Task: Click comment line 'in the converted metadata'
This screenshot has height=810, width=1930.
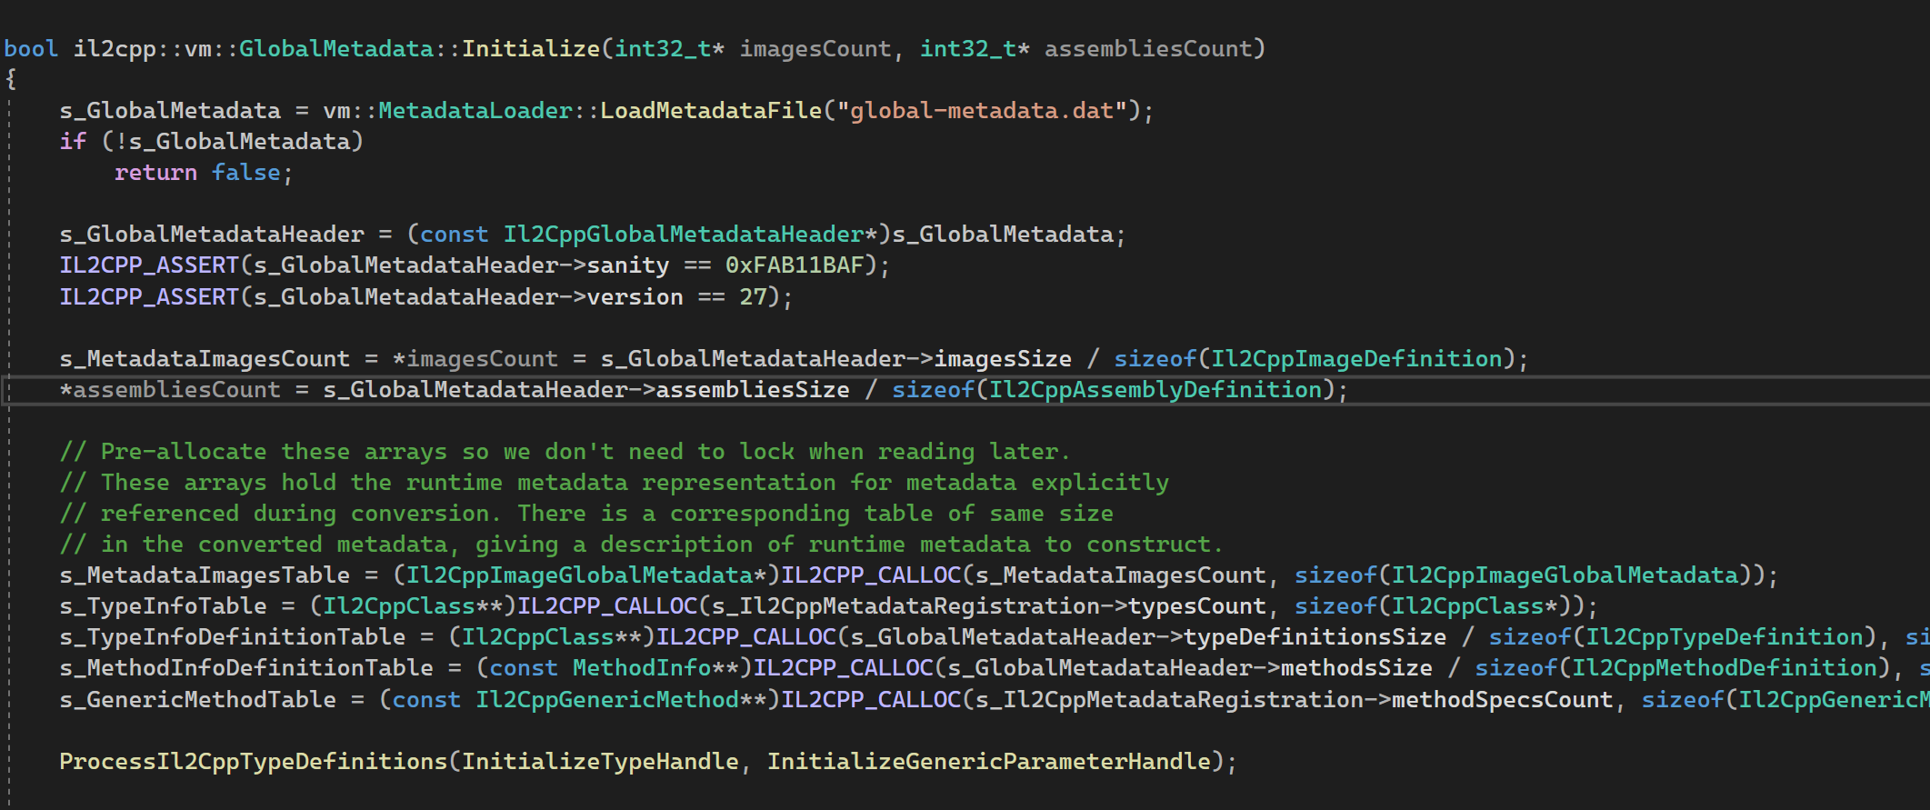Action: pyautogui.click(x=642, y=545)
